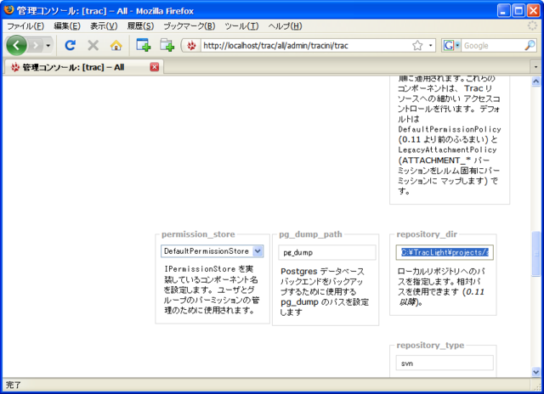Click the repository_dir path field
The width and height of the screenshot is (544, 394).
tap(445, 252)
